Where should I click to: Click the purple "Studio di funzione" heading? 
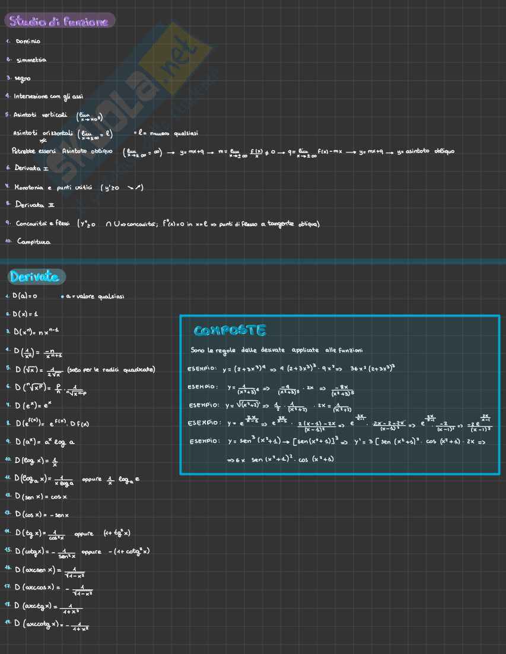coord(59,21)
